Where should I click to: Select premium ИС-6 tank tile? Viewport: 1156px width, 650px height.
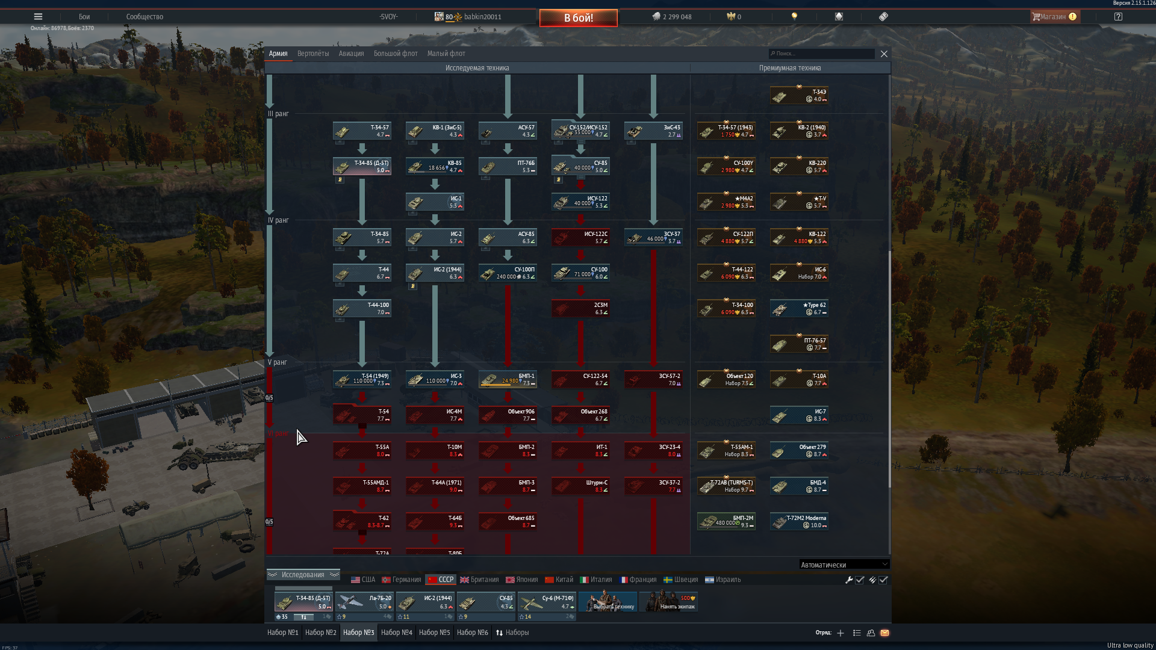[799, 273]
